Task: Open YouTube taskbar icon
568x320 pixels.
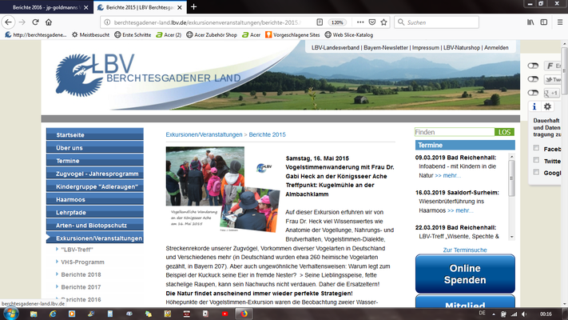Action: tap(225, 314)
